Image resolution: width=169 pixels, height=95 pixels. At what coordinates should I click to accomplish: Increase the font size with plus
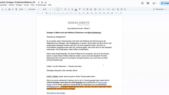point(61,9)
